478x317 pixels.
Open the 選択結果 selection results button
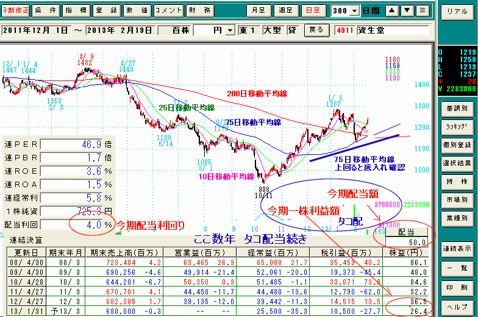(457, 163)
